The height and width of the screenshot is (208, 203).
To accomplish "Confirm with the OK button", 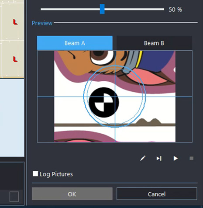I will [72, 194].
